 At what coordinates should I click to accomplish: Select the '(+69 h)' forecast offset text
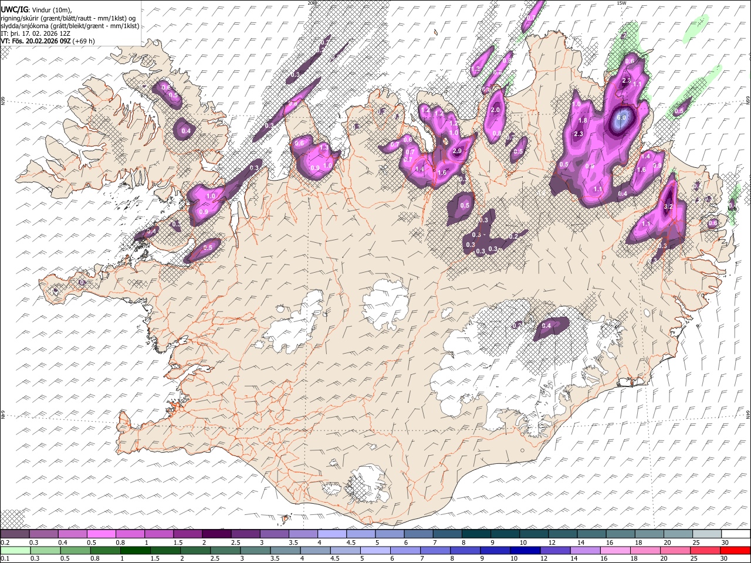(x=84, y=41)
